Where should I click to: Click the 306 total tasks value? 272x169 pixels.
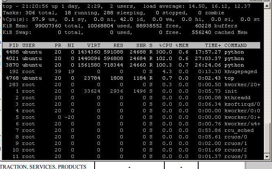[30, 13]
